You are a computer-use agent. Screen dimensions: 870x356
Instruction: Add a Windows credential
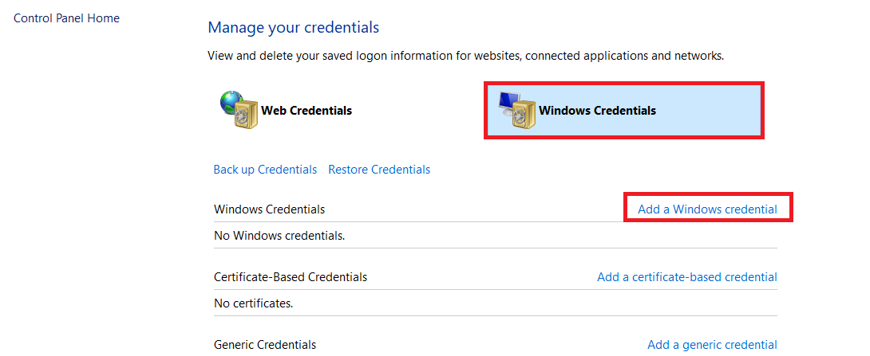(707, 209)
